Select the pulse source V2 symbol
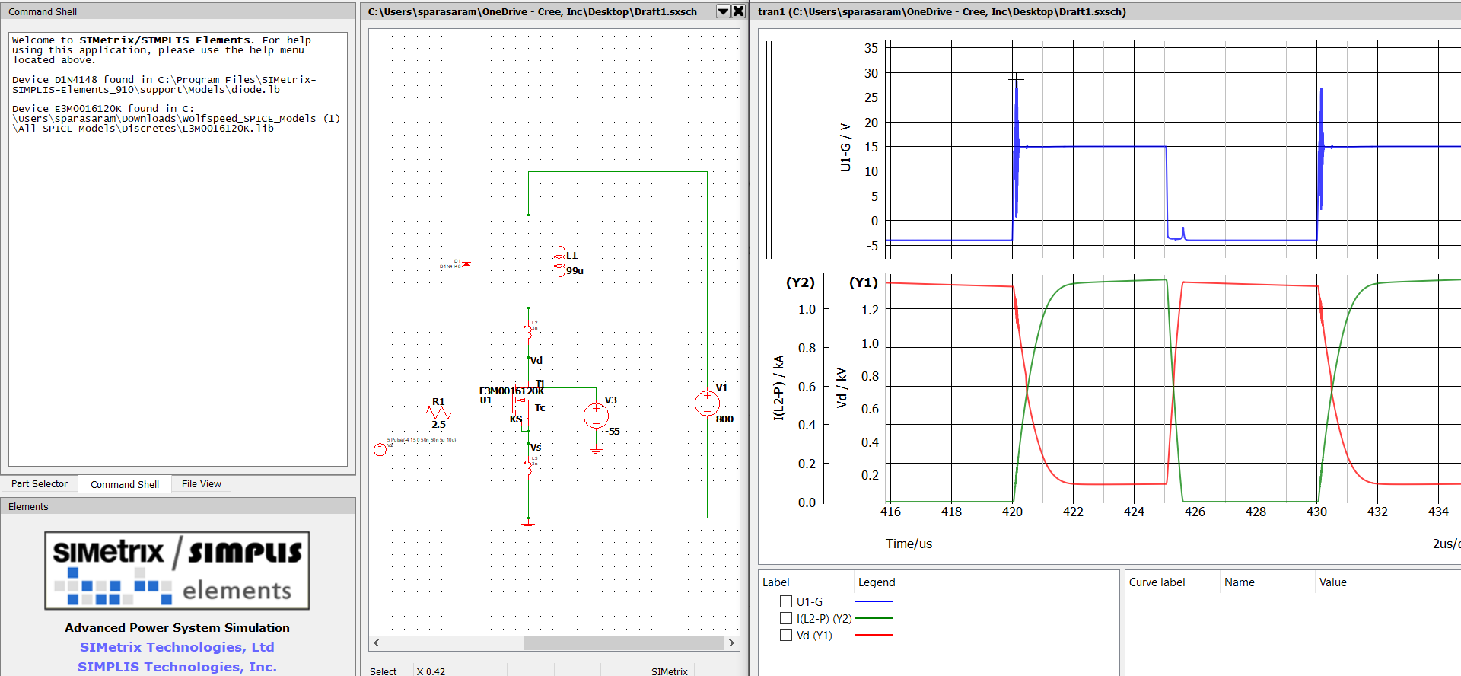The height and width of the screenshot is (676, 1461). [380, 450]
